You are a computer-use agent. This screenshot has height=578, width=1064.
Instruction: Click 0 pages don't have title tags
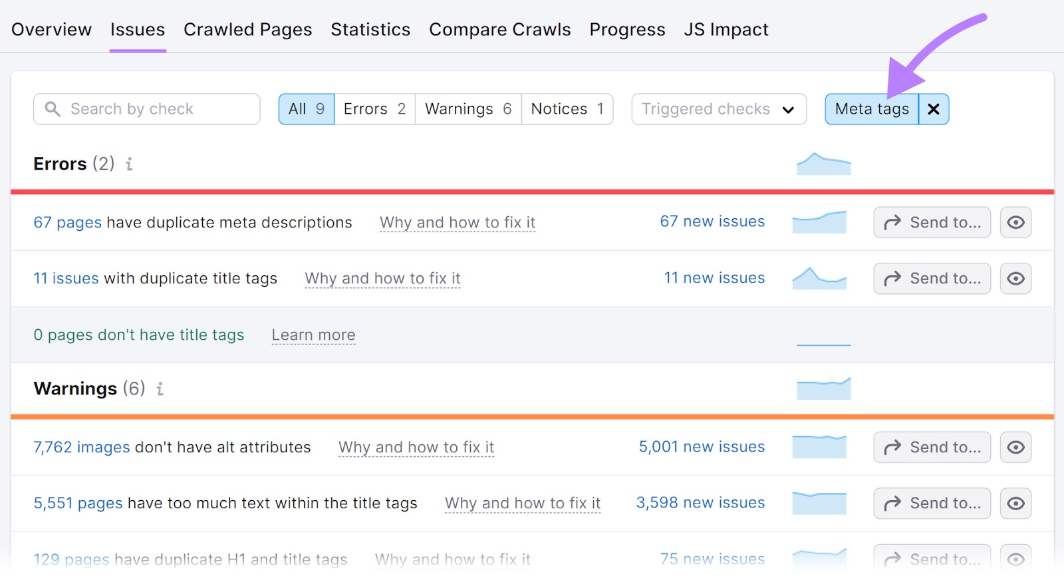pos(139,335)
